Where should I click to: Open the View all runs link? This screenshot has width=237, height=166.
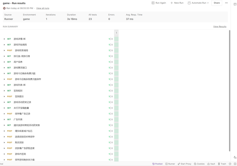coord(43,8)
